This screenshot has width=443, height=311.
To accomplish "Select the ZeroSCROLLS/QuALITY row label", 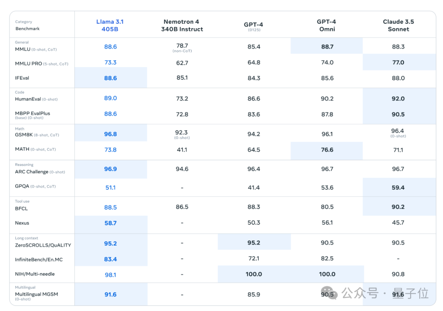I will (43, 245).
